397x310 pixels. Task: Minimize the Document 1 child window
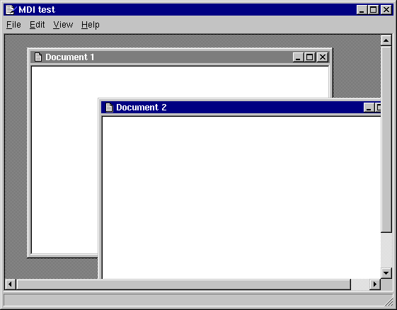tap(298, 57)
